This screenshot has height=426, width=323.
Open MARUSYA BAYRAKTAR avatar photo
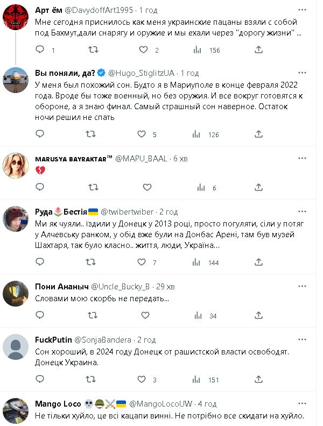coord(16,165)
